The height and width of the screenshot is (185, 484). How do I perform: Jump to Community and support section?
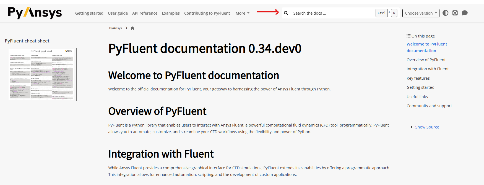(x=429, y=106)
